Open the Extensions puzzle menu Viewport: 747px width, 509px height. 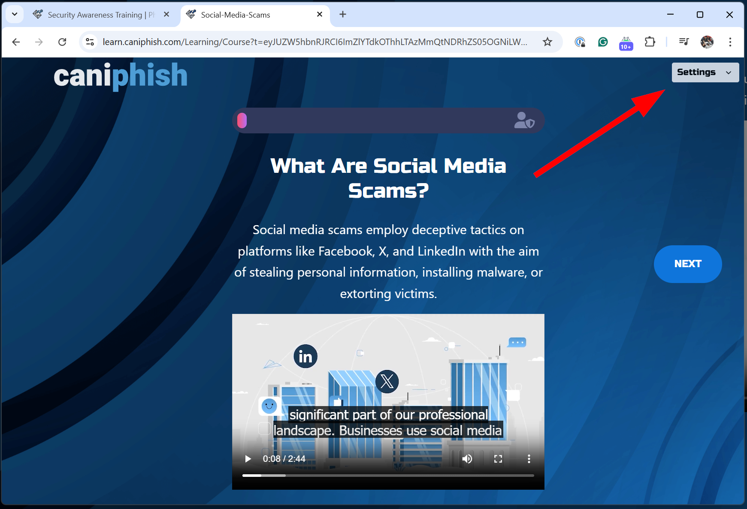coord(650,42)
